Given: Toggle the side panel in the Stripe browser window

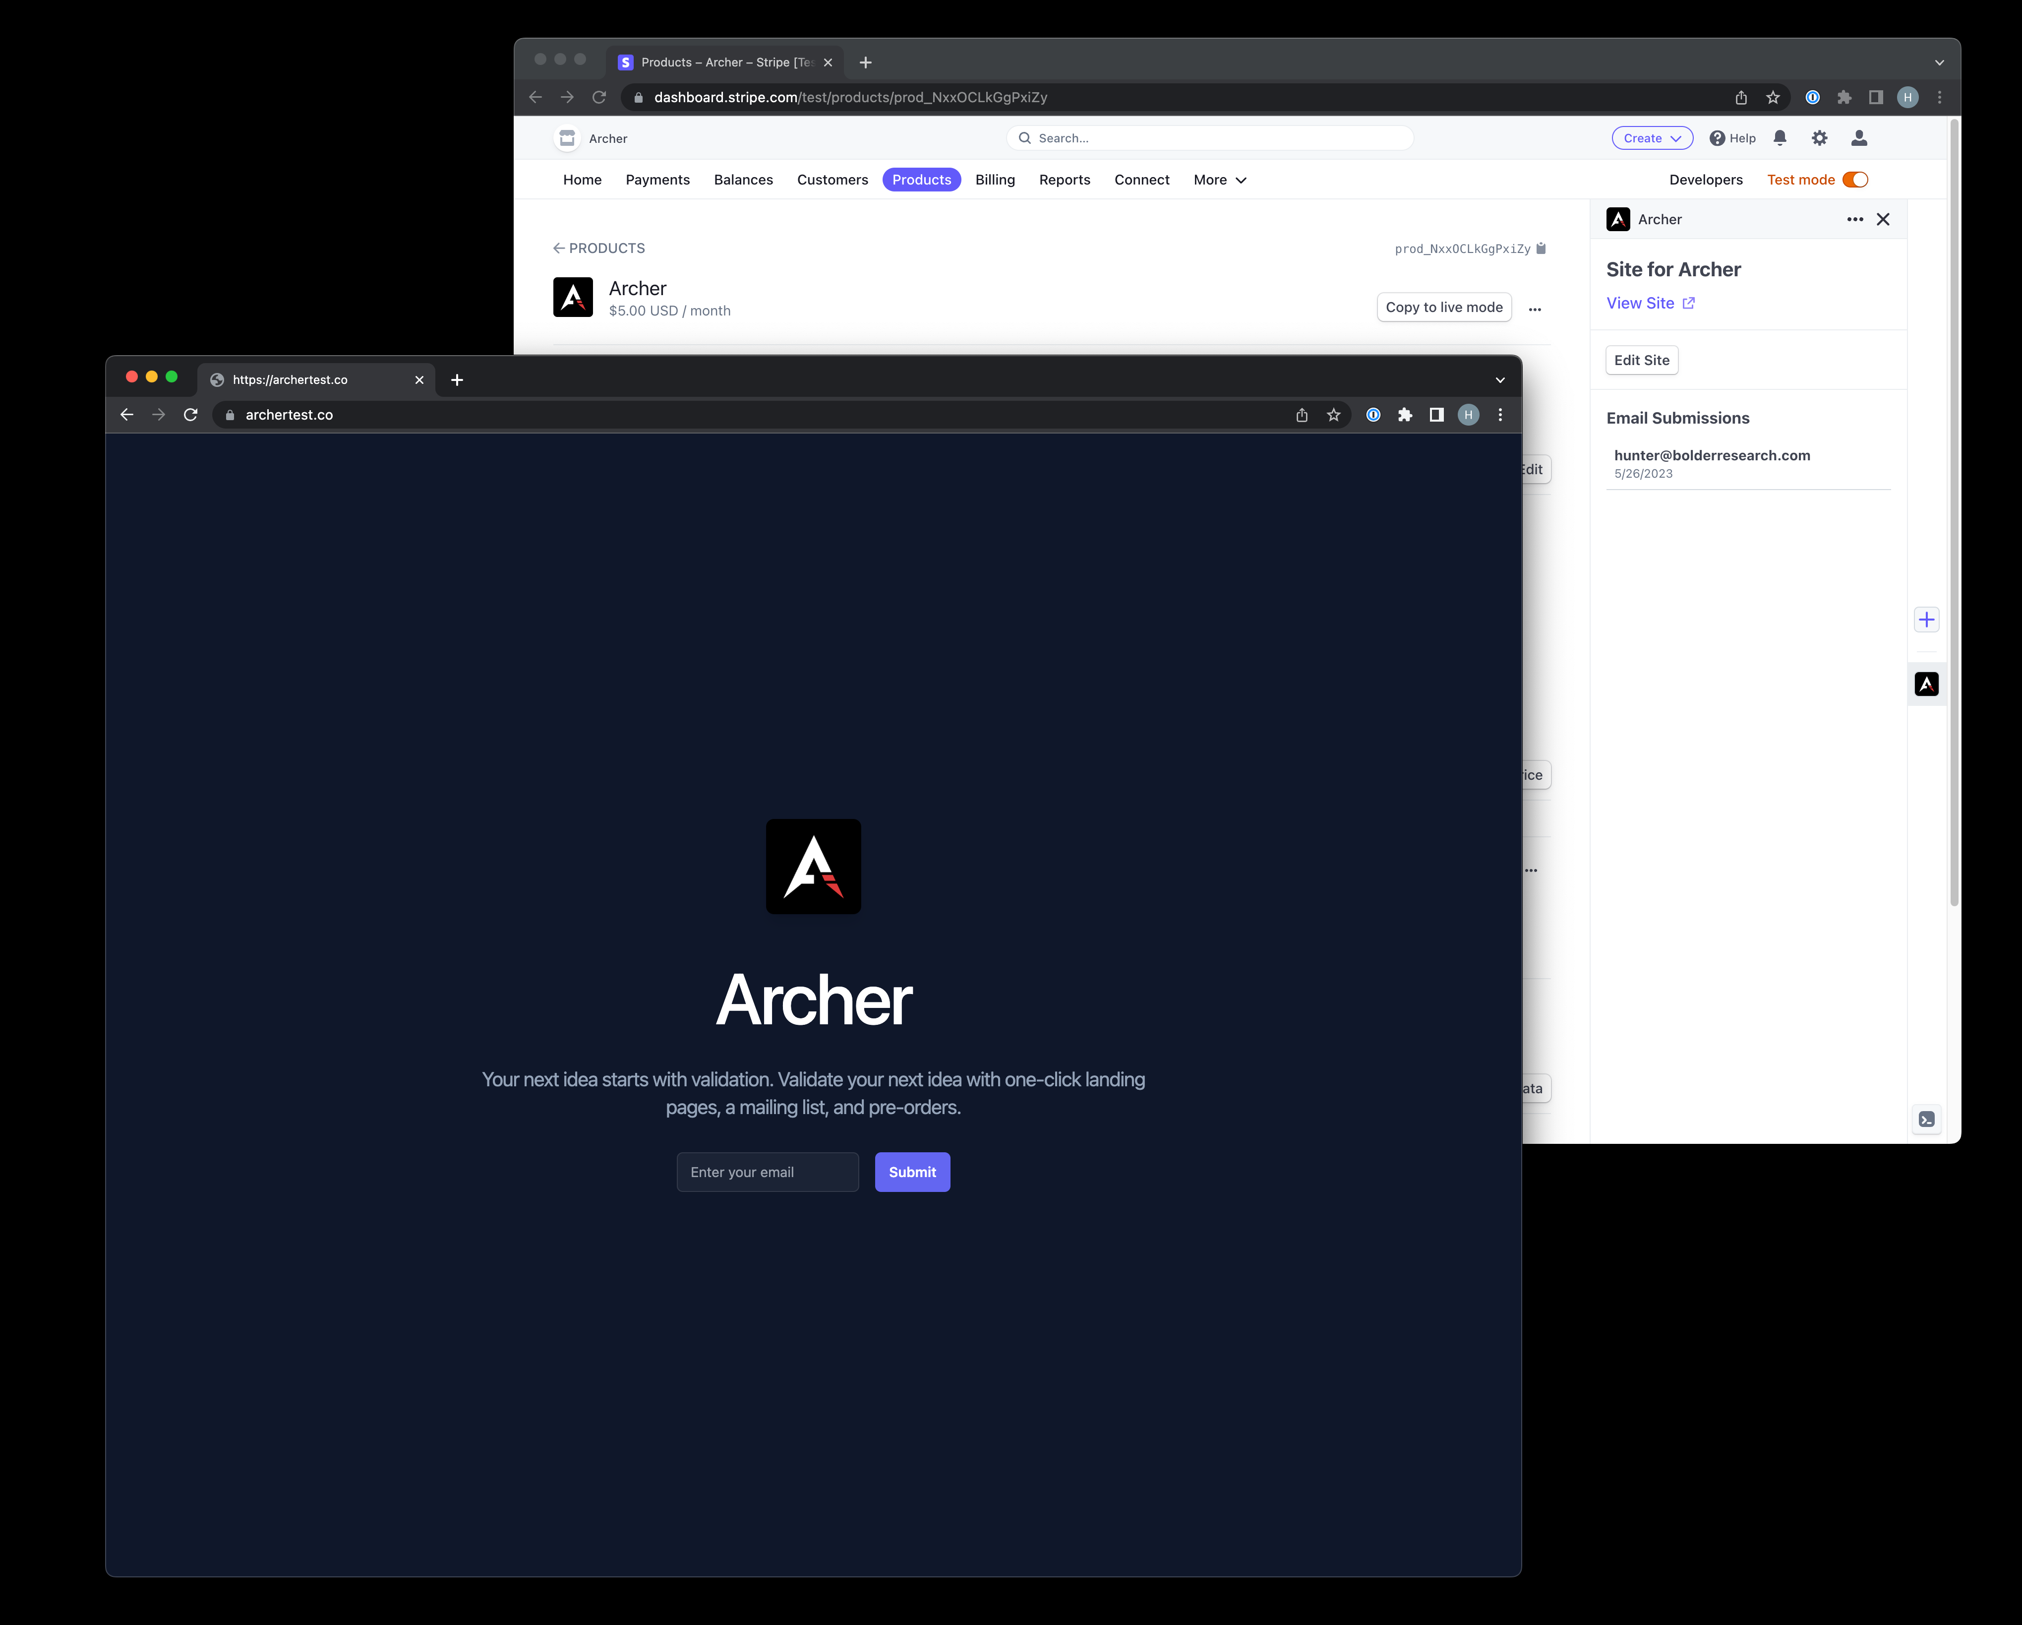Looking at the screenshot, I should click(1876, 97).
